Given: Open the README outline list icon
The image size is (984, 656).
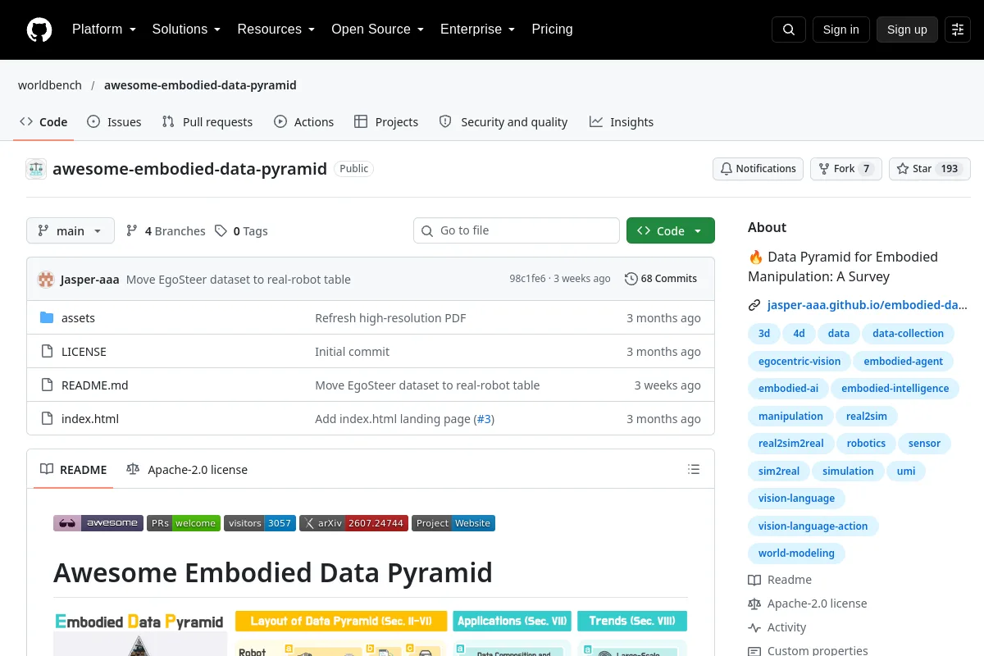Looking at the screenshot, I should pos(694,470).
